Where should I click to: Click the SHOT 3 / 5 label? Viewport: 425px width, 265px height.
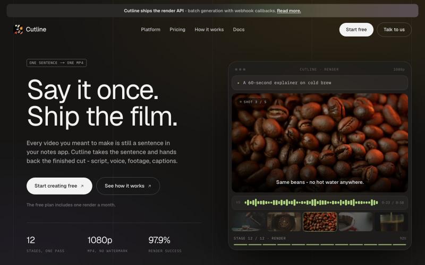253,102
